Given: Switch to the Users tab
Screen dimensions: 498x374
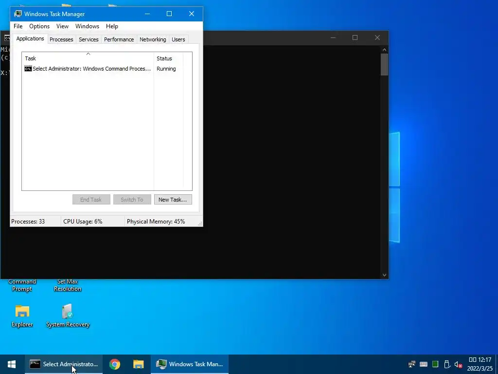Looking at the screenshot, I should pos(178,39).
